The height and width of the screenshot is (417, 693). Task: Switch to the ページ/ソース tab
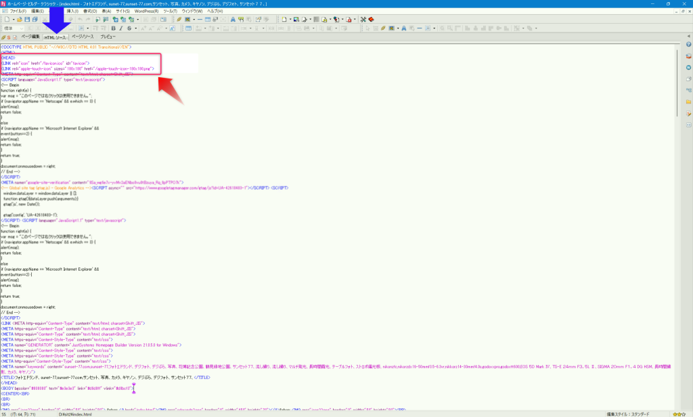[83, 37]
